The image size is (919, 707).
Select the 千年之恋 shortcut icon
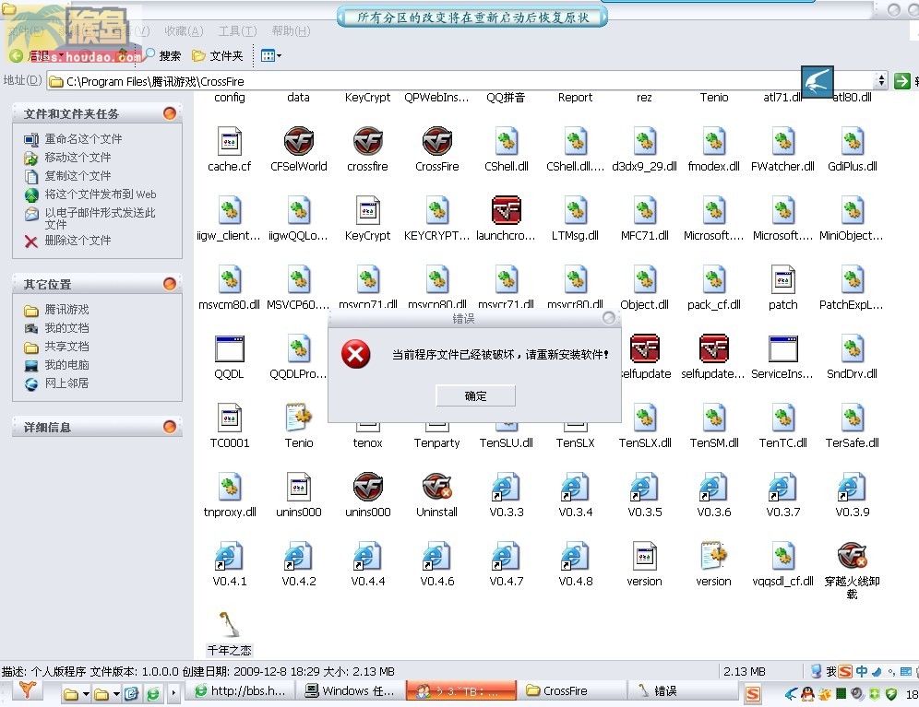click(229, 624)
